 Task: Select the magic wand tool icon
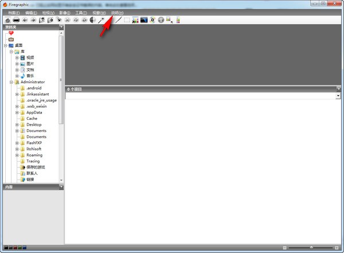(x=101, y=20)
